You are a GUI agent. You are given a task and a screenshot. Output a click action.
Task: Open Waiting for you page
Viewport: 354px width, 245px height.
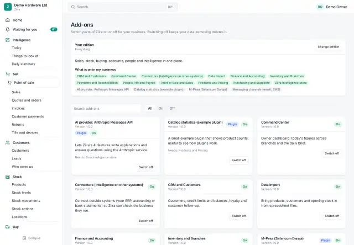tap(25, 29)
